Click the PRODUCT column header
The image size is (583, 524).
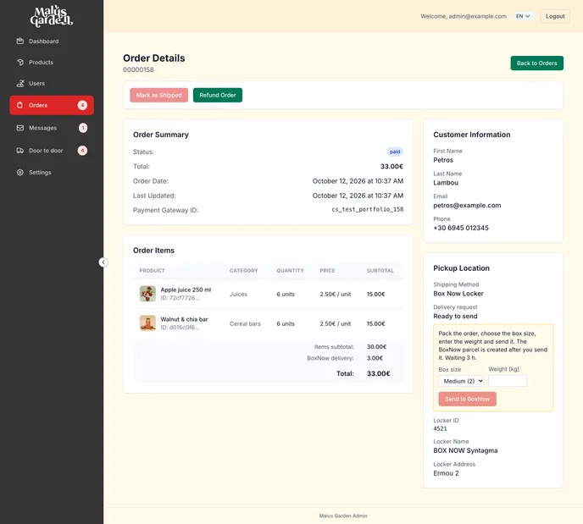(152, 270)
